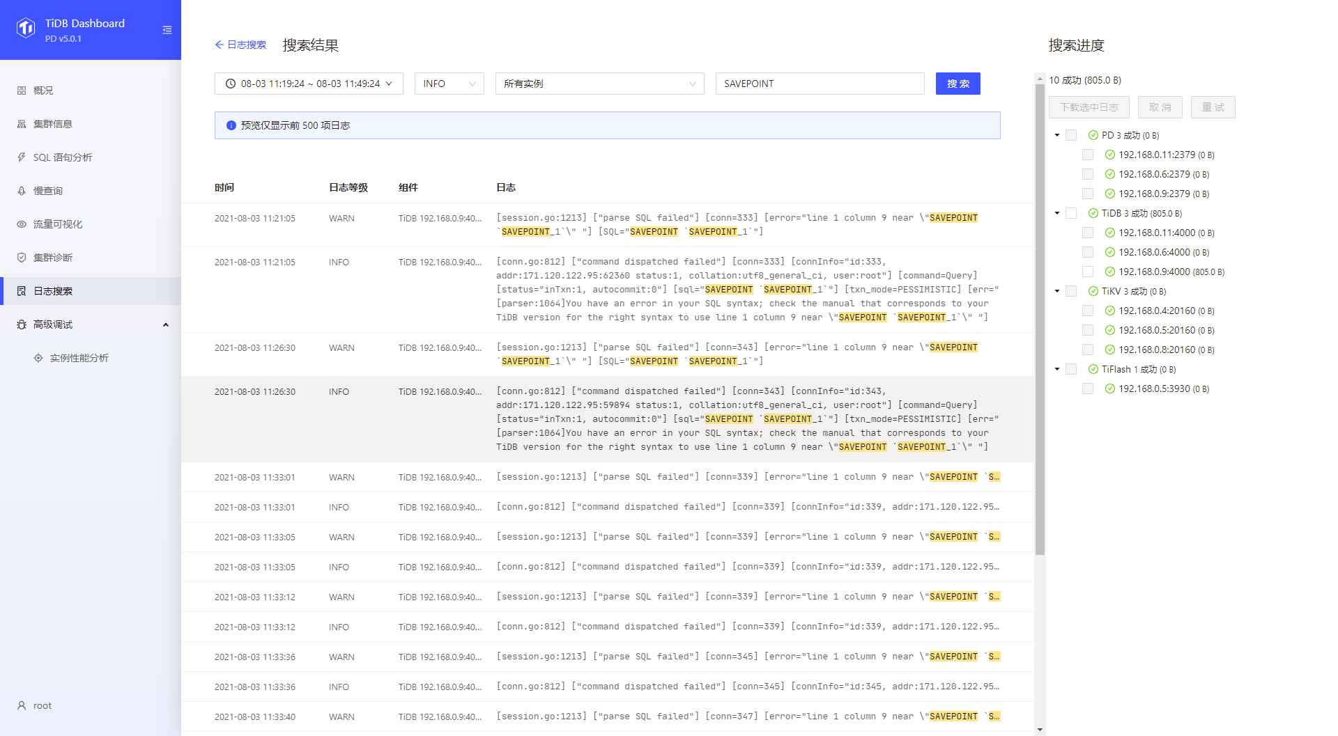Click the info icon in the preview notice
The width and height of the screenshot is (1338, 736).
[231, 125]
